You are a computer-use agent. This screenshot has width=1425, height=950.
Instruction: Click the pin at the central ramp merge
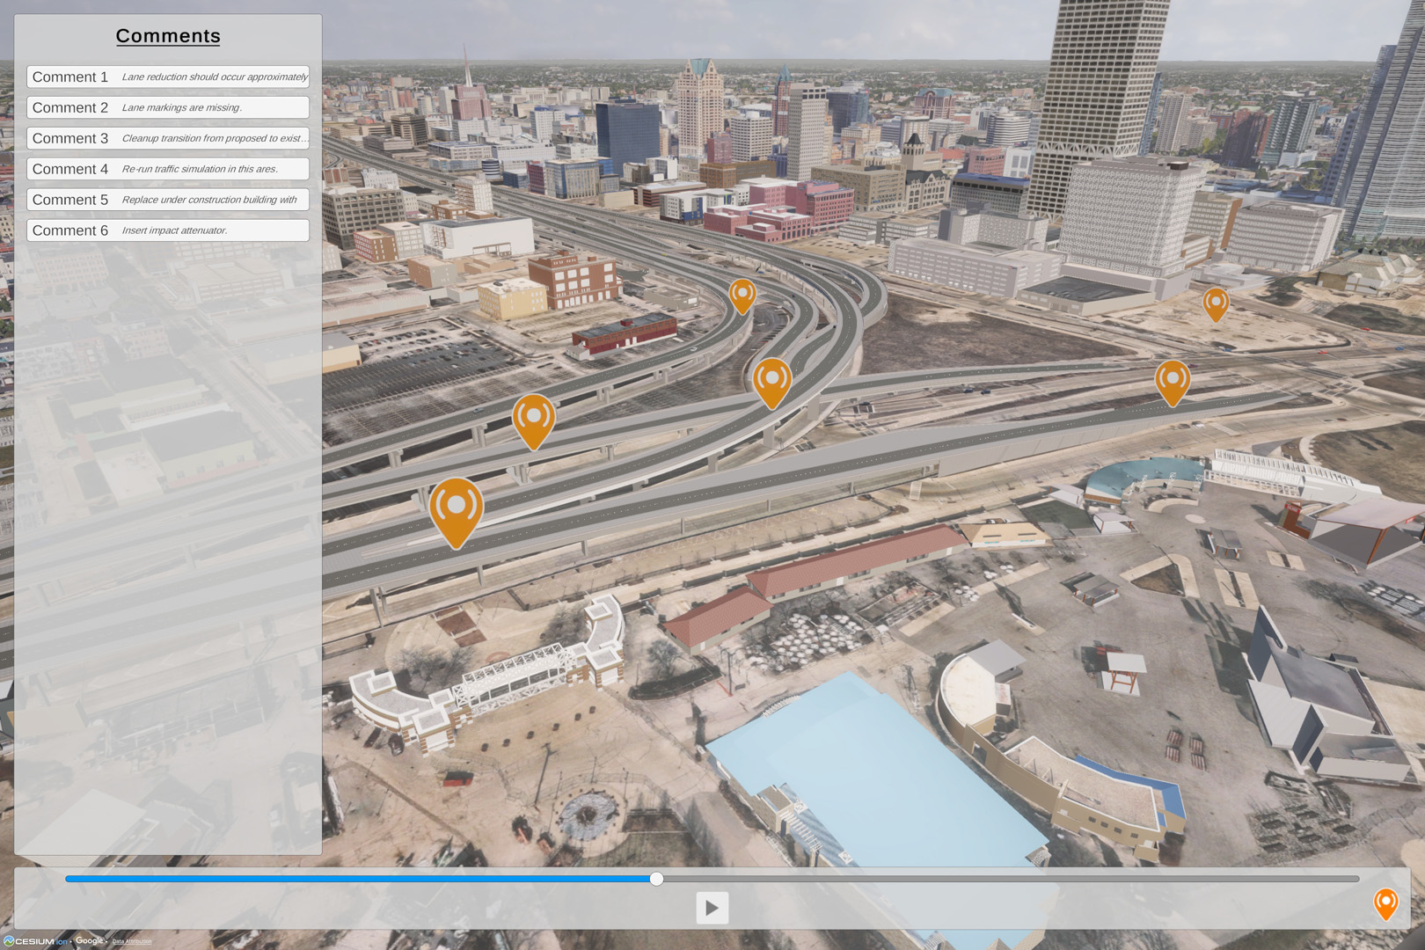point(771,381)
